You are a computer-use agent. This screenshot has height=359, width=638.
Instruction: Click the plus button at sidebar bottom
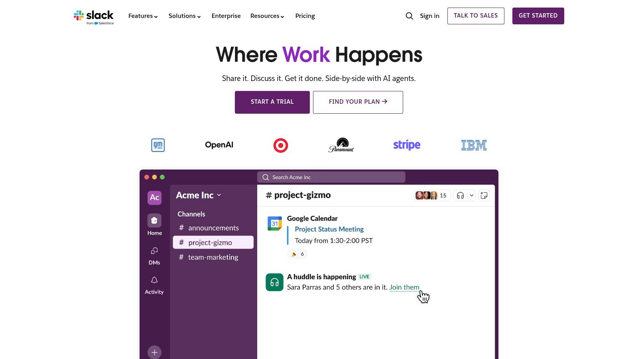tap(154, 352)
